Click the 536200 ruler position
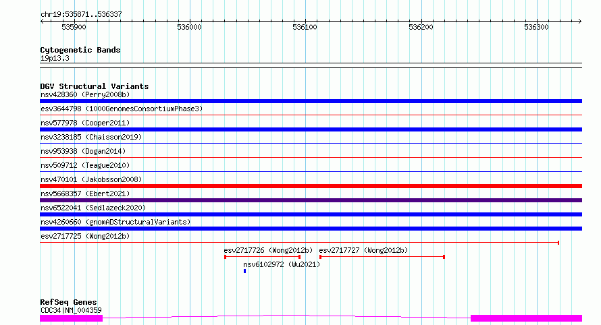601x325 pixels. pyautogui.click(x=421, y=27)
